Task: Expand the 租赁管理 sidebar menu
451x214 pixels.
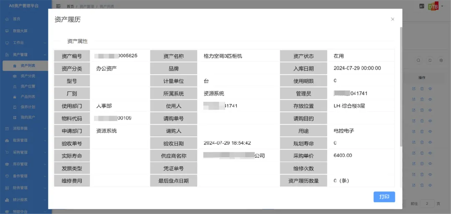Action: tap(24, 141)
